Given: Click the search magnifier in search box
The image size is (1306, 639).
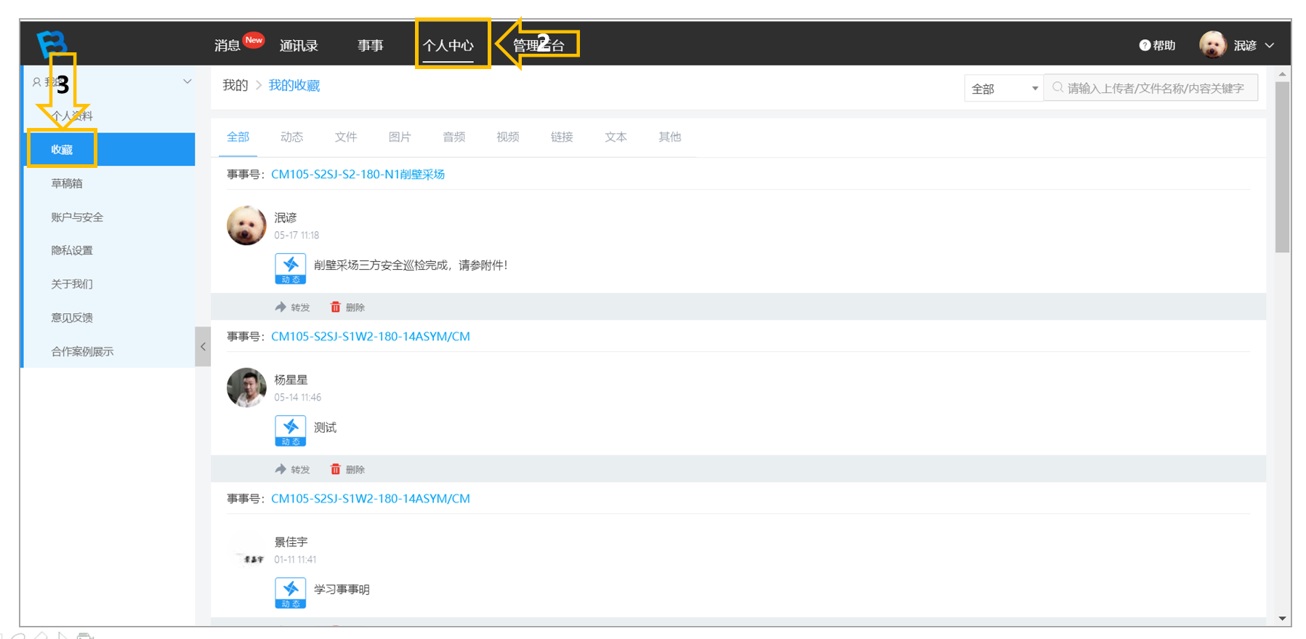Looking at the screenshot, I should 1058,88.
